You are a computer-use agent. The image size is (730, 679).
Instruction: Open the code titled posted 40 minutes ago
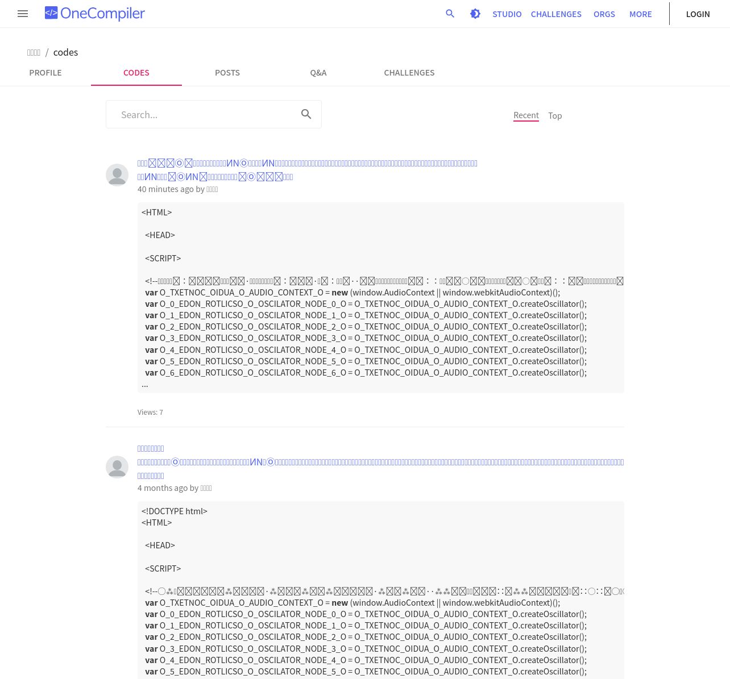pos(307,170)
